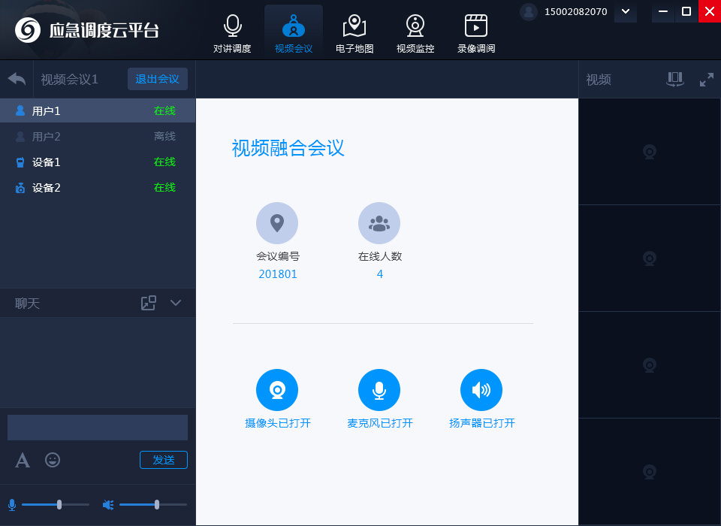Screen dimensions: 721x526
Task: Open the account dropdown next to 15002082070
Action: point(626,11)
